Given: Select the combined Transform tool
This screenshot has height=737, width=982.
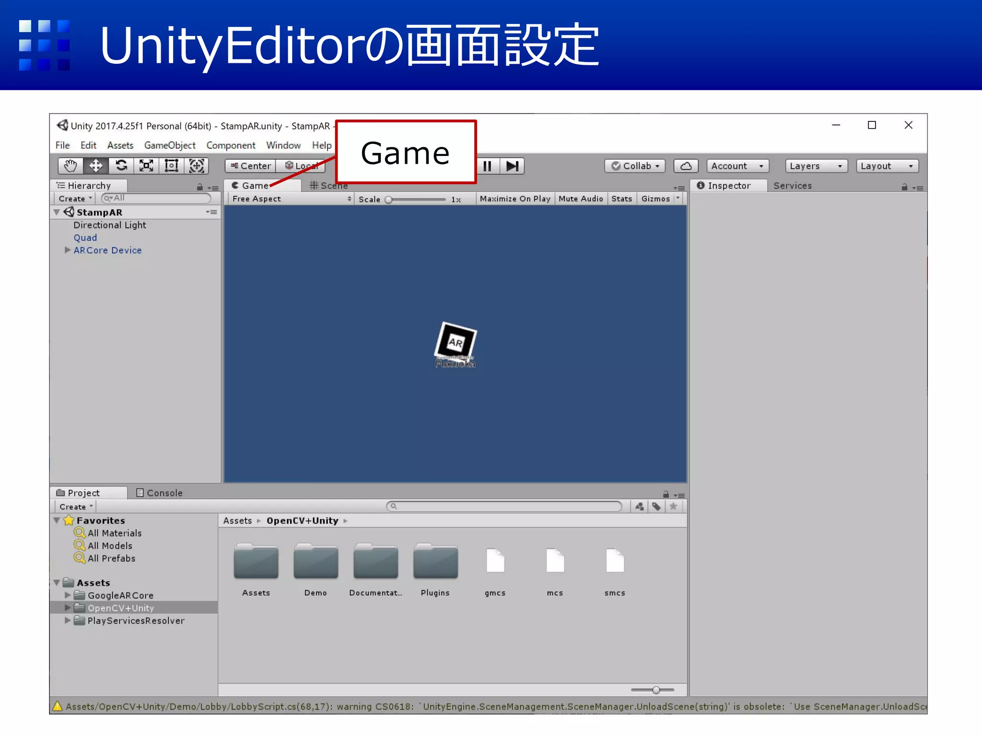Looking at the screenshot, I should pyautogui.click(x=197, y=166).
